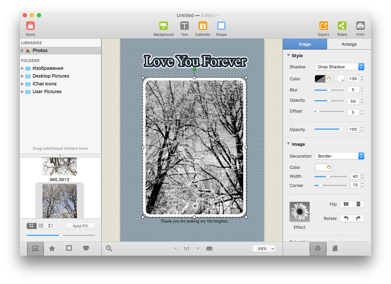Screen dimensions: 391x284
Task: Switch library to grid view
Action: tap(31, 226)
